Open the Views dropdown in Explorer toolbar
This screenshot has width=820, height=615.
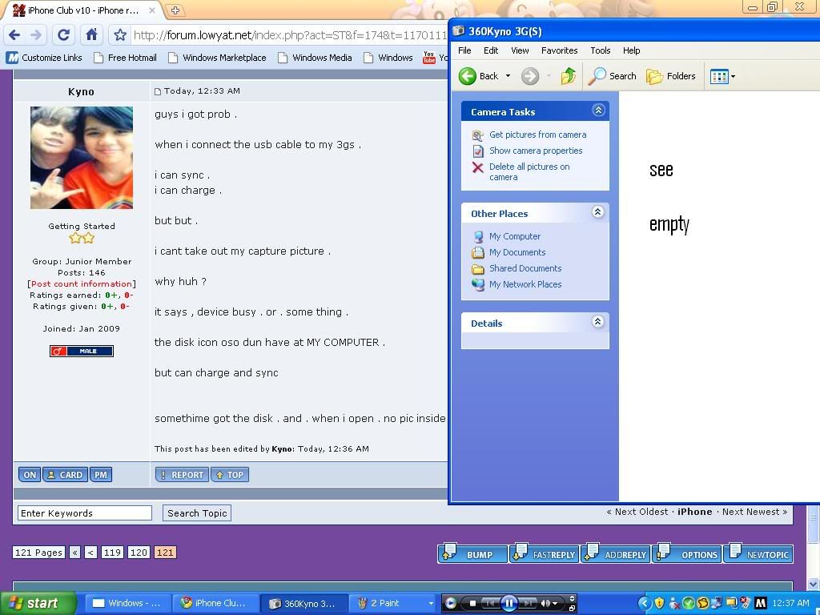pos(723,76)
